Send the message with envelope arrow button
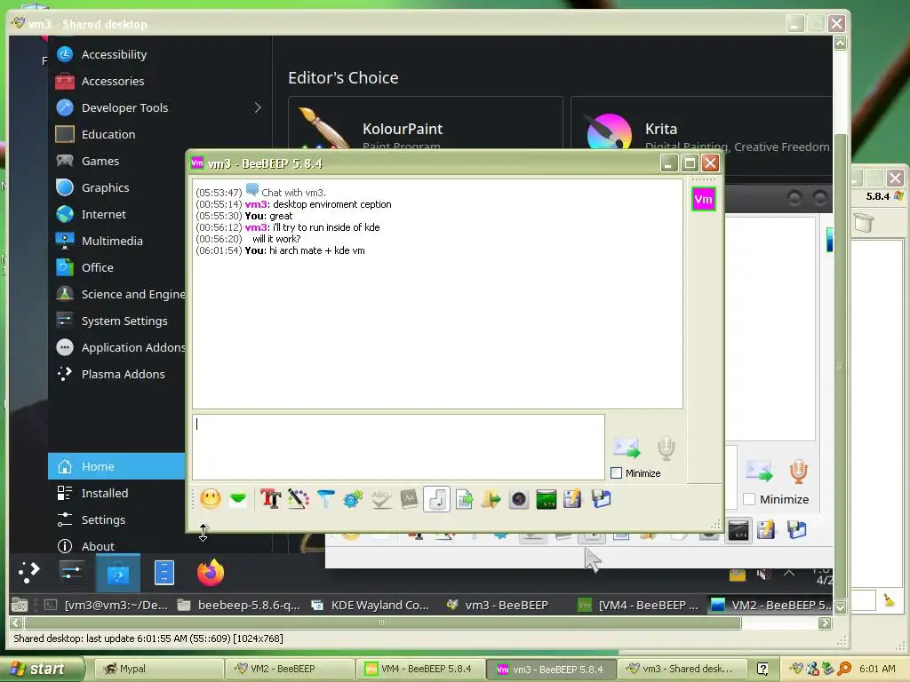The image size is (910, 682). tap(627, 448)
